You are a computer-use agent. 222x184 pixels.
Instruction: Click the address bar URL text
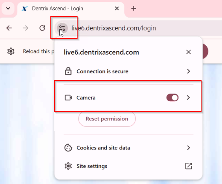114,28
